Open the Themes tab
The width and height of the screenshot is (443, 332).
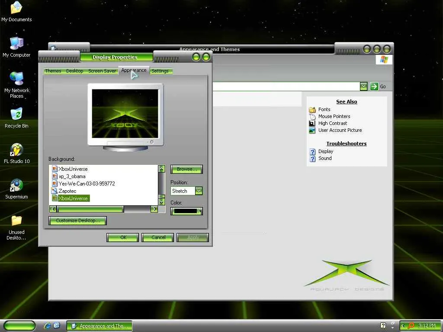coord(53,71)
